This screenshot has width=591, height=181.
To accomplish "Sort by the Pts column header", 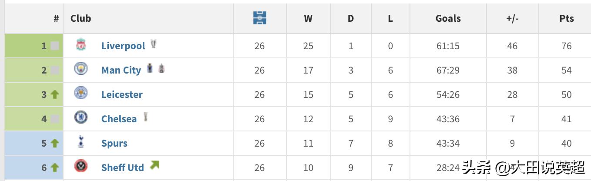I will (567, 18).
